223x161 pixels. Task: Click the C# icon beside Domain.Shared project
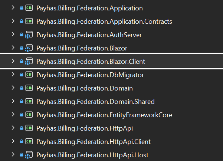coord(29,102)
